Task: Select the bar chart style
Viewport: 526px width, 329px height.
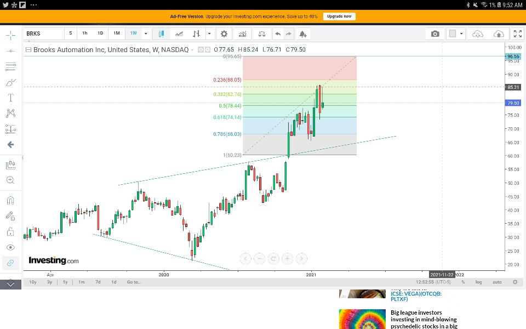Action: coord(197,33)
